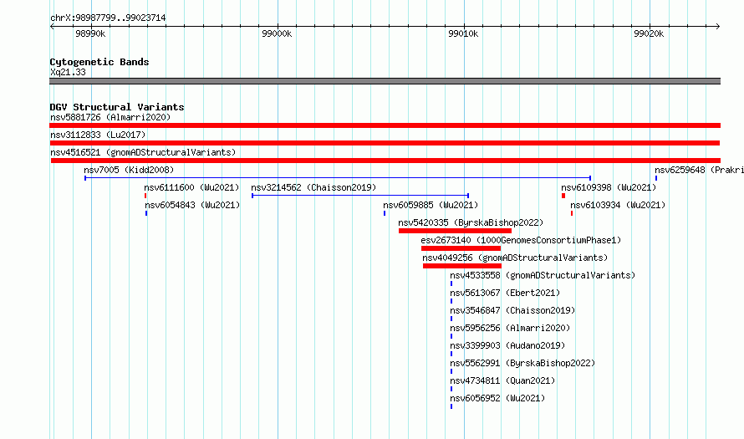The width and height of the screenshot is (744, 439).
Task: Click the blue span line of nsv7005
Action: coord(338,178)
